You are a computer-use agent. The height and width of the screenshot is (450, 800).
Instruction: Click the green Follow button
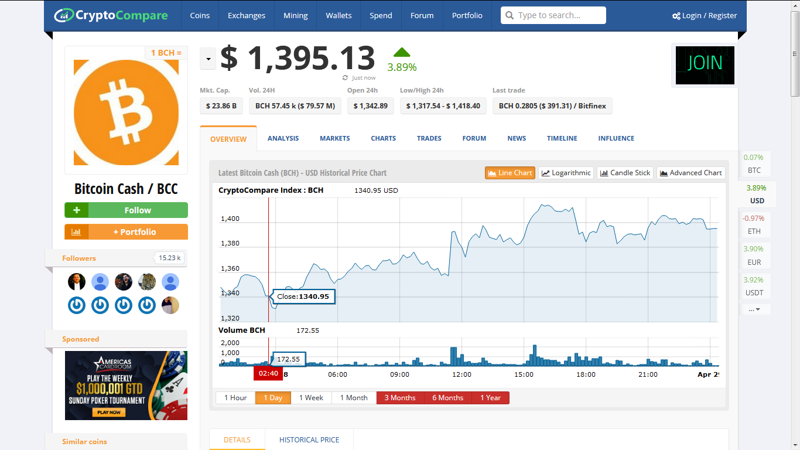click(x=127, y=210)
